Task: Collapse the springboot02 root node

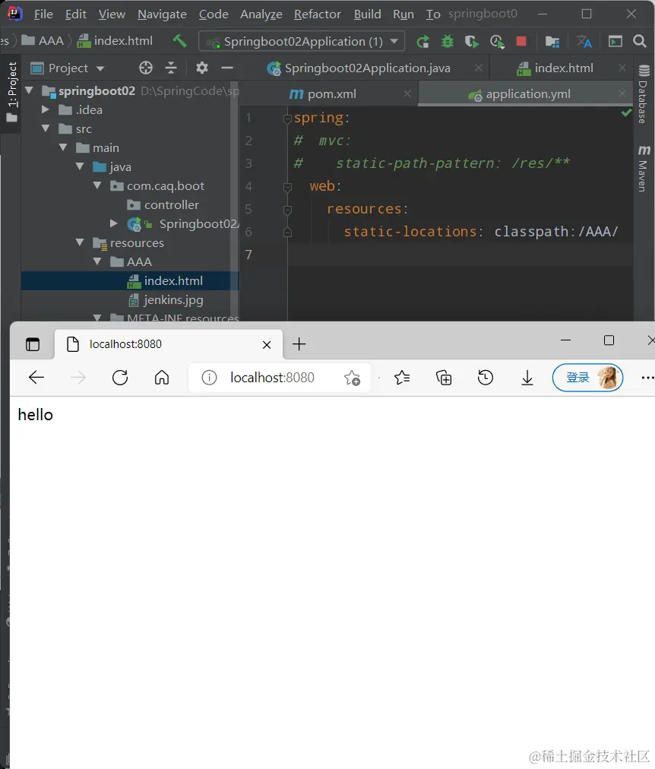Action: [x=30, y=90]
